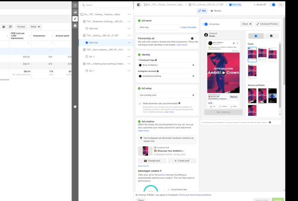
Task: Collapse sidebar using the round arrow icon
Action: coord(75,107)
